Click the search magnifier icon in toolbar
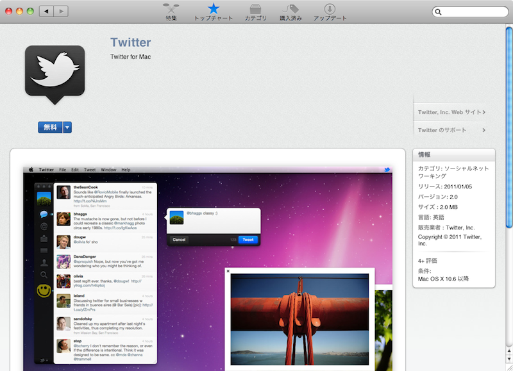Screen dimensions: 513x371 439,12
